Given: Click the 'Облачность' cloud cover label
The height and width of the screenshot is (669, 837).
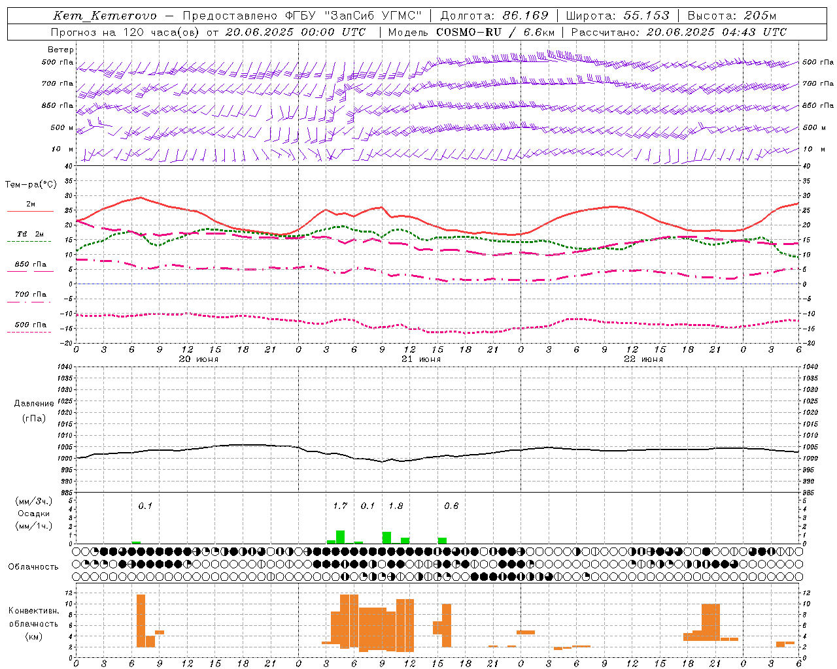Looking at the screenshot, I should tap(33, 567).
